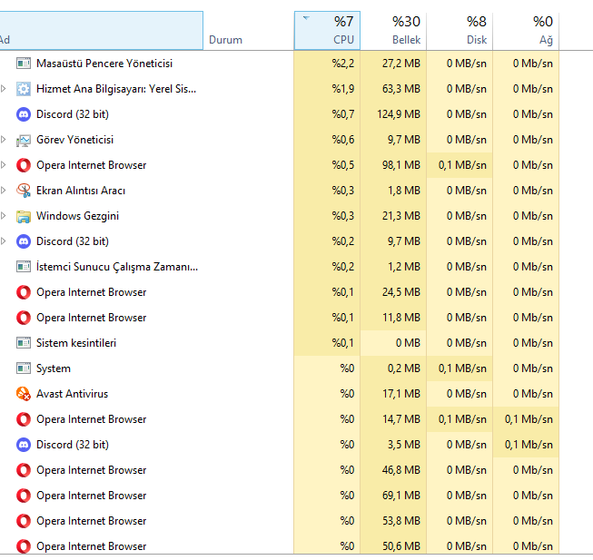Expand the Hizmet Ana Bilgisayarı process group
593x560 pixels.
(4, 89)
